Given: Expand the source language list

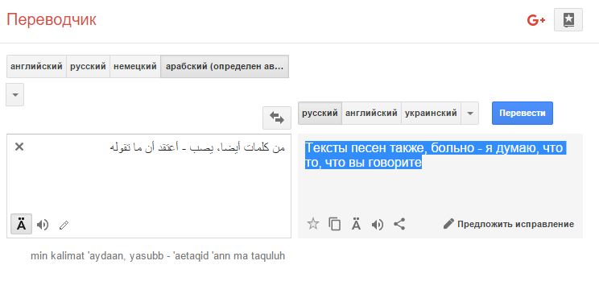Looking at the screenshot, I should coord(15,94).
